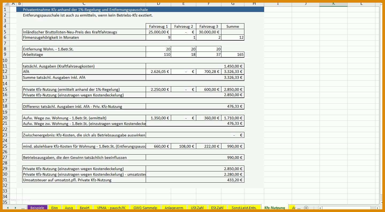Open the Anlageverm sheet tab
The width and height of the screenshot is (385, 212).
coord(174,208)
